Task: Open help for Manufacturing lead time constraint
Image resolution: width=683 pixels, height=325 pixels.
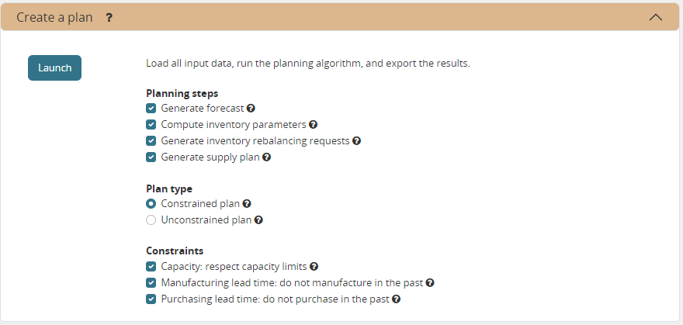Action: click(430, 283)
